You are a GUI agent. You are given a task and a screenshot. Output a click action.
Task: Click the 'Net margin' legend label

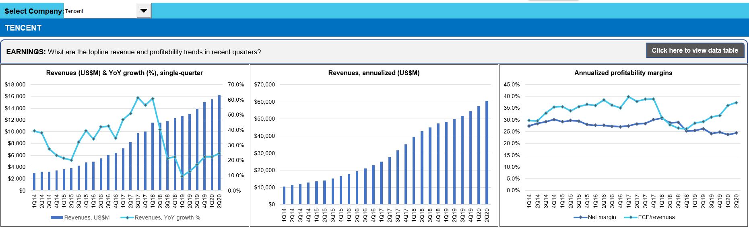[x=602, y=217]
